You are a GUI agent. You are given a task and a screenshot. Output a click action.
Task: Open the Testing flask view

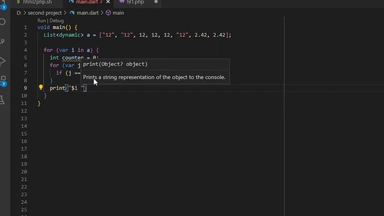pyautogui.click(x=2, y=100)
